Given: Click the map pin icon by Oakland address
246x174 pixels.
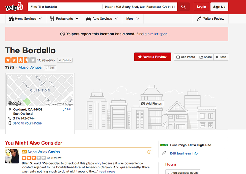Looking at the screenshot, I should [10, 110].
